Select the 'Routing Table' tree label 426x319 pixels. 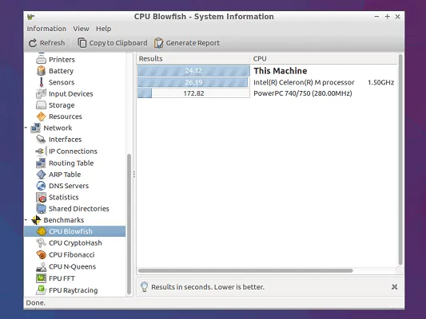point(71,163)
